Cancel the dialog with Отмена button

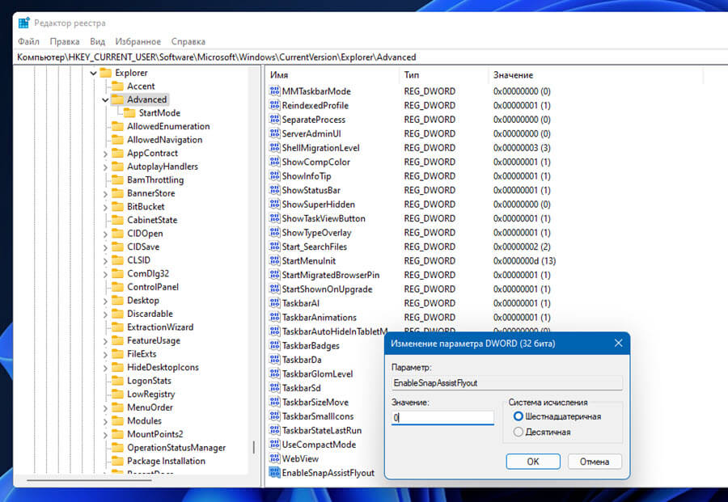595,461
